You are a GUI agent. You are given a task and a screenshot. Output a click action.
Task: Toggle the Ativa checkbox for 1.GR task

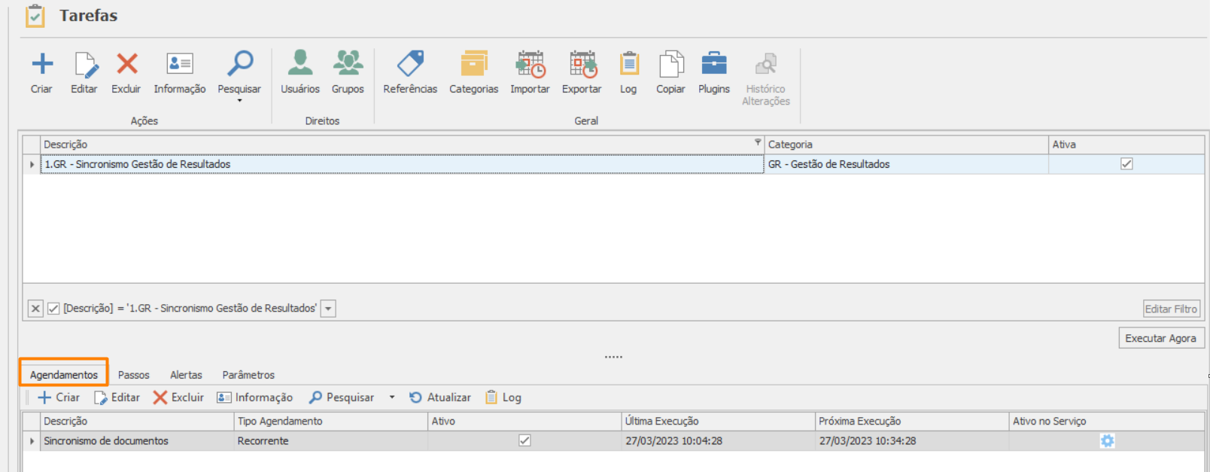click(x=1126, y=164)
